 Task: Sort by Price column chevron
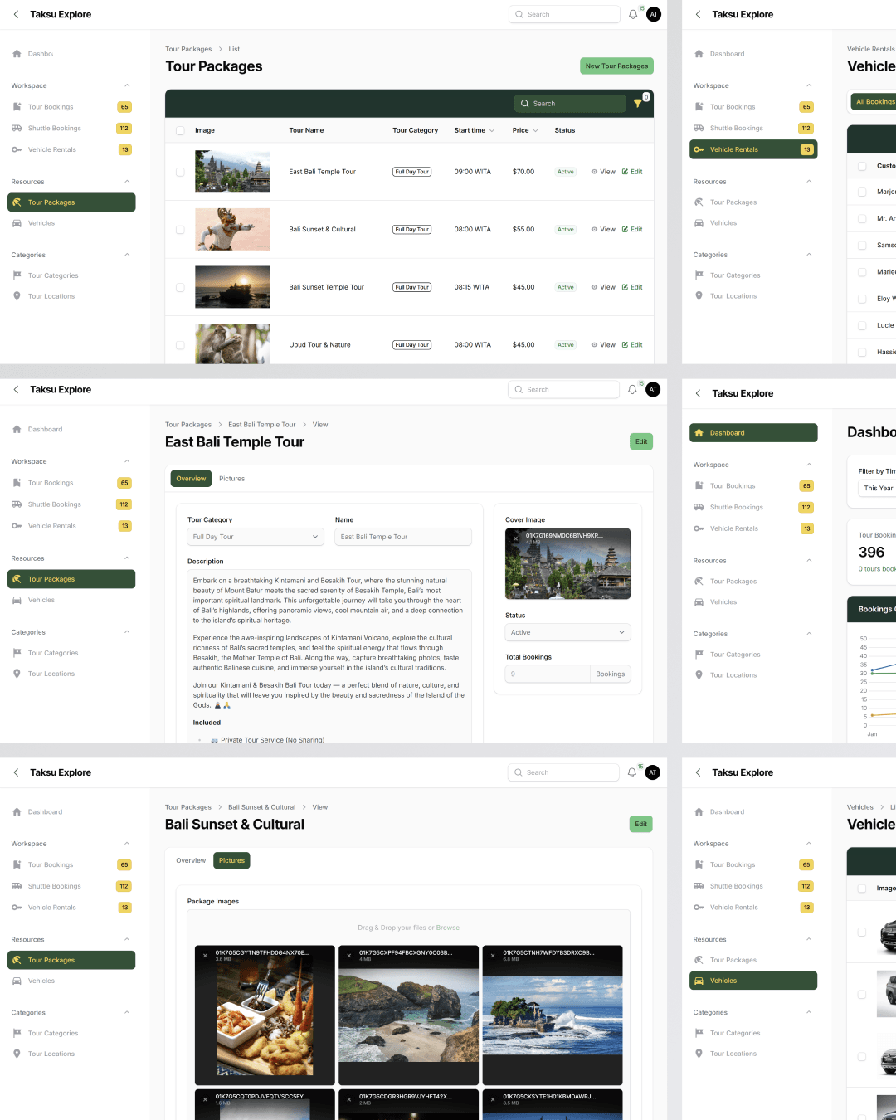click(x=535, y=130)
